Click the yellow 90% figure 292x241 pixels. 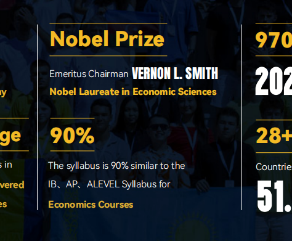click(x=72, y=136)
